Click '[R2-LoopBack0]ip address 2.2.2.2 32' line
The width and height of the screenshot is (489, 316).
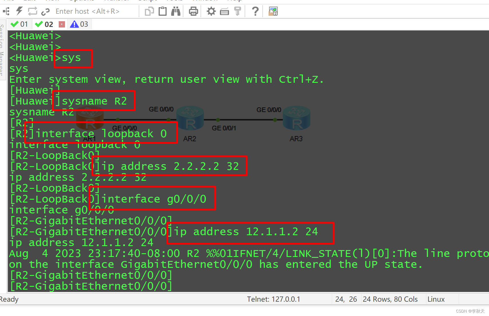[124, 166]
